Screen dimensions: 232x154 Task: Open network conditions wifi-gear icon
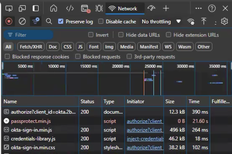point(191,22)
